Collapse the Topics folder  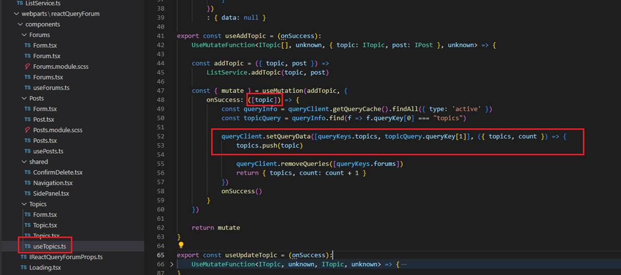coord(24,204)
